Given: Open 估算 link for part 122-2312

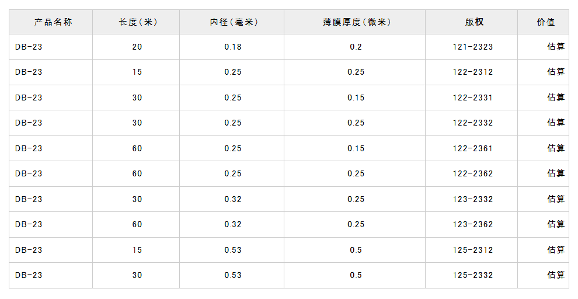Looking at the screenshot, I should pos(555,72).
